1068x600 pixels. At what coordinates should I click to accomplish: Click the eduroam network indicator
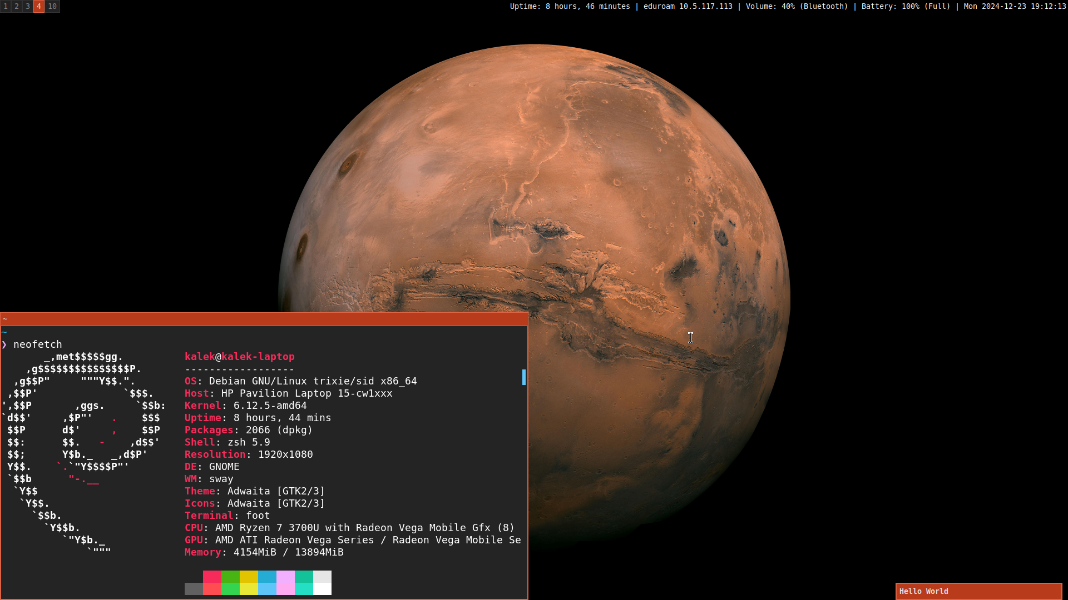pos(688,6)
